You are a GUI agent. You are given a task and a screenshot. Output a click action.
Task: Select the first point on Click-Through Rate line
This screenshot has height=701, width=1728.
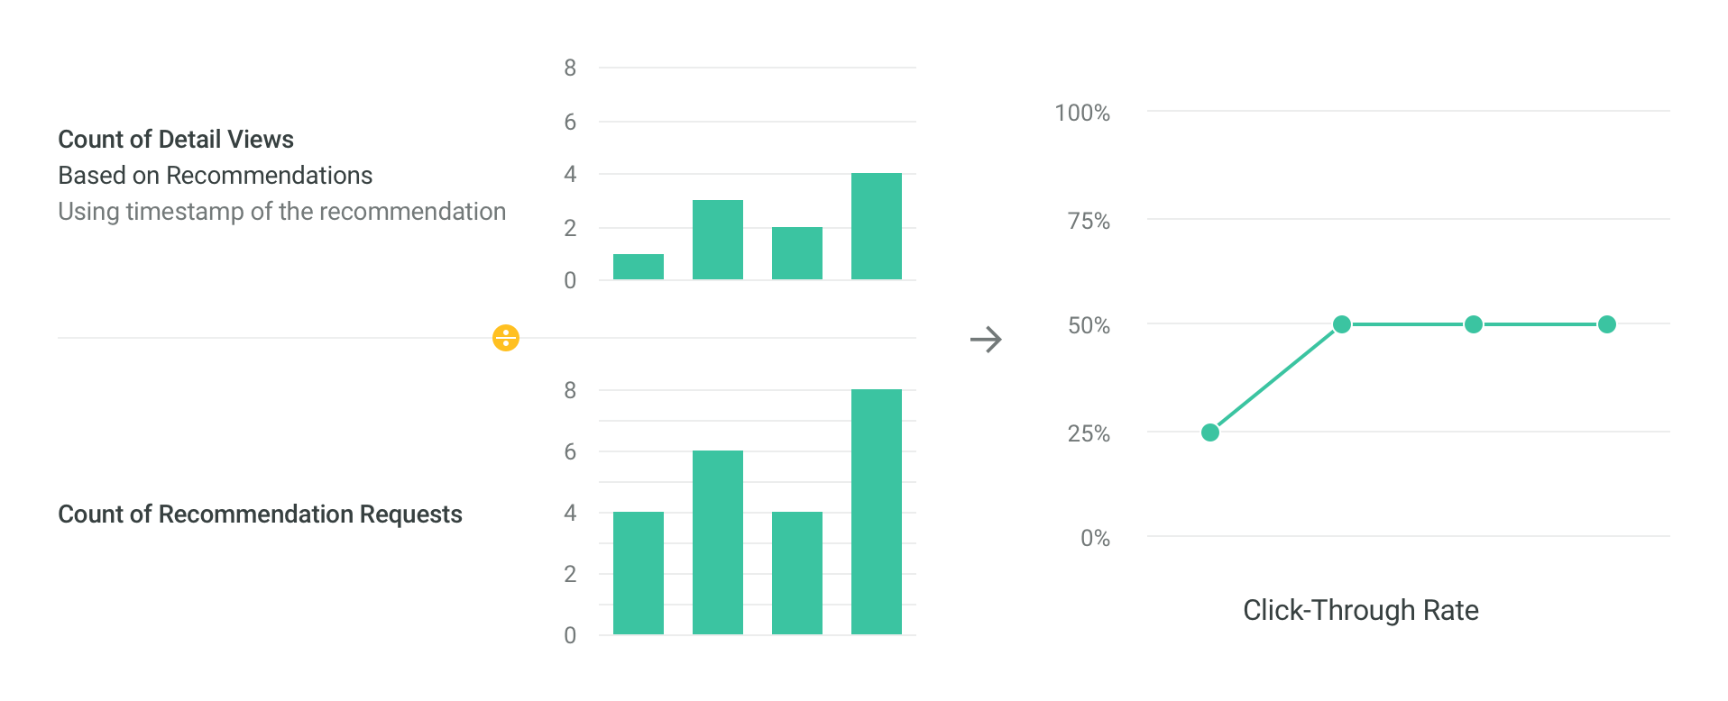point(1210,432)
